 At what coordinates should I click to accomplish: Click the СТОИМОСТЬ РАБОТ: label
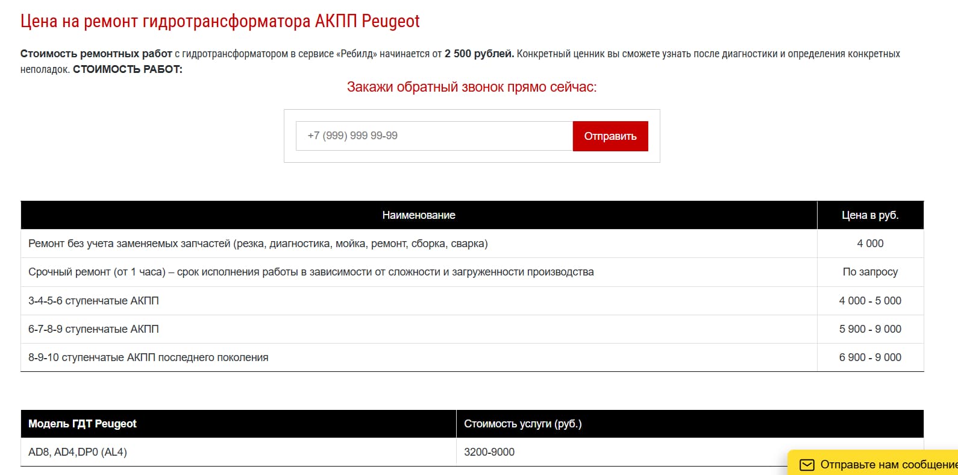coord(128,69)
